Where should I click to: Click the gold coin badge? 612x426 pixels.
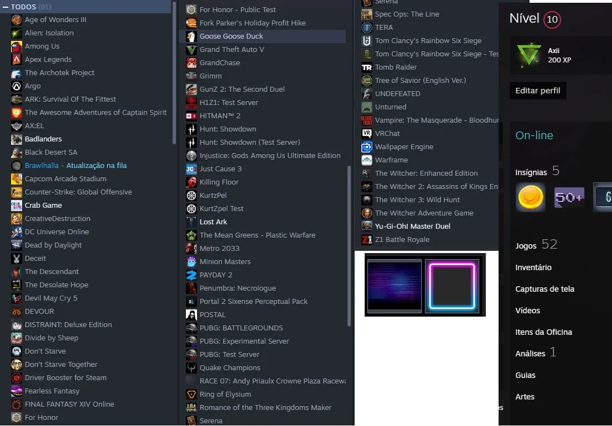coord(530,197)
